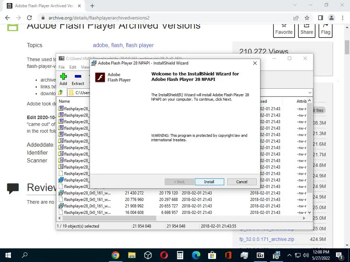Viewport: 350px width, 262px height.
Task: Open the Windows Start menu
Action: [x=8, y=255]
